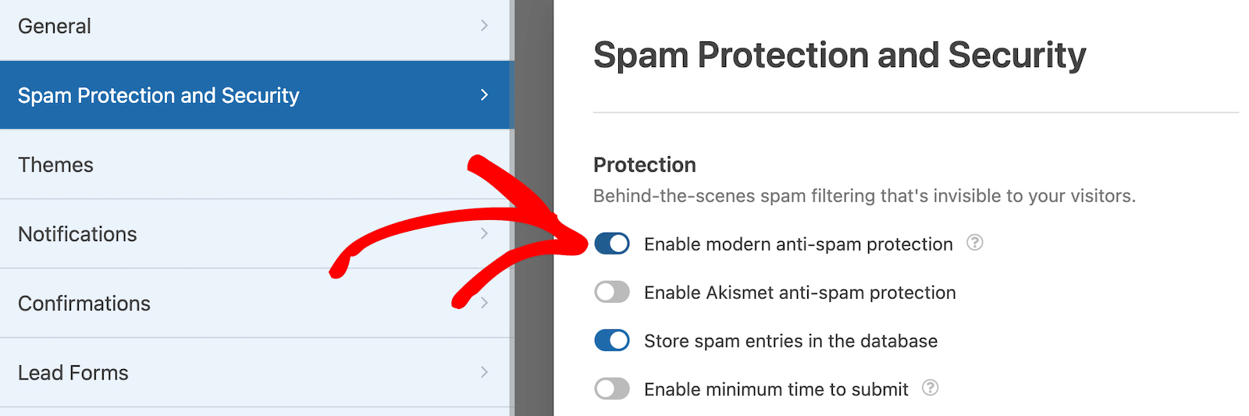Click help icon beside minimum time to submit
This screenshot has height=416, width=1249.
tap(930, 388)
